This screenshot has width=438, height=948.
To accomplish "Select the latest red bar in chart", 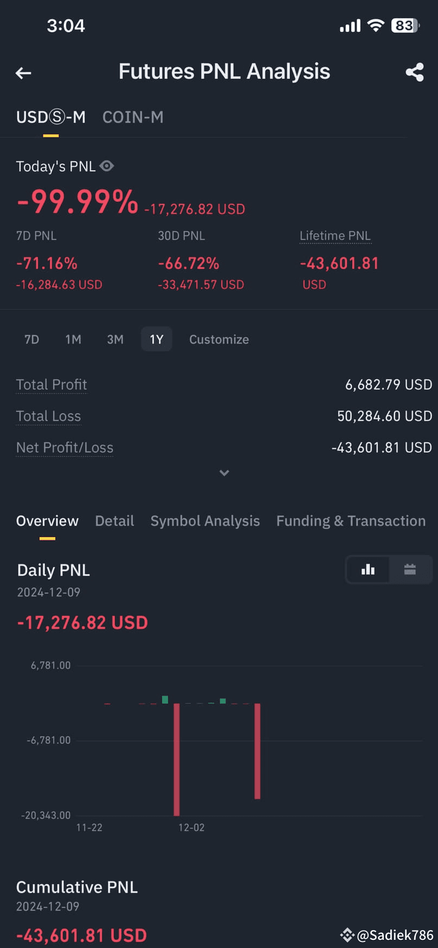I will [x=257, y=751].
